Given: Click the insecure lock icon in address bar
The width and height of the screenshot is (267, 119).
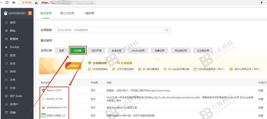Looking at the screenshot, I should coord(36,3).
